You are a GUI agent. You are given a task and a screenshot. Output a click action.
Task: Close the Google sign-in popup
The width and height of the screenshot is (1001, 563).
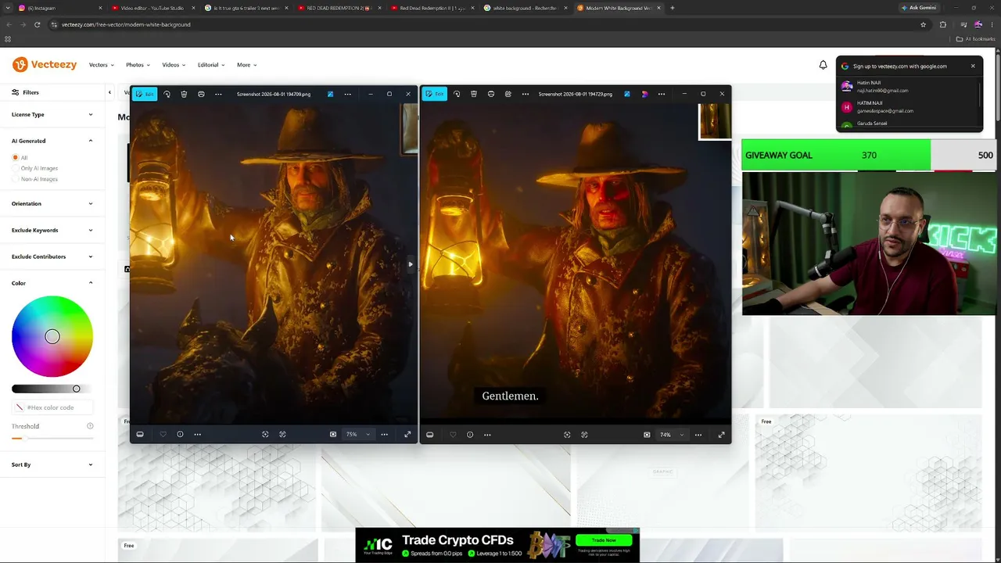(973, 66)
